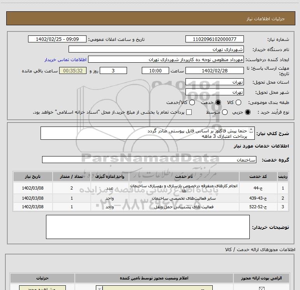Toggle the mandatory permit checkbox

click(x=261, y=288)
